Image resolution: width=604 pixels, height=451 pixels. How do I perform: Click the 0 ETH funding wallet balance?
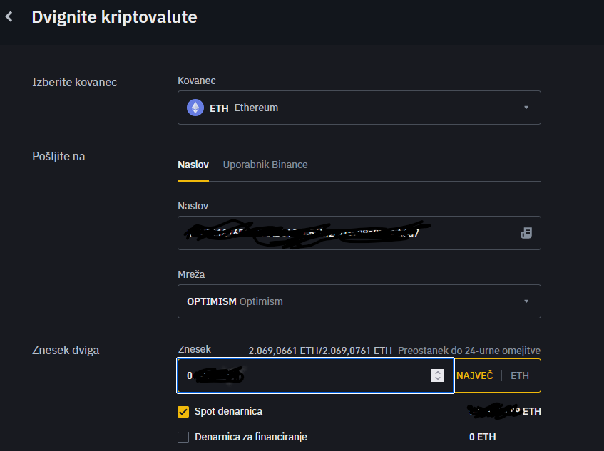(482, 437)
